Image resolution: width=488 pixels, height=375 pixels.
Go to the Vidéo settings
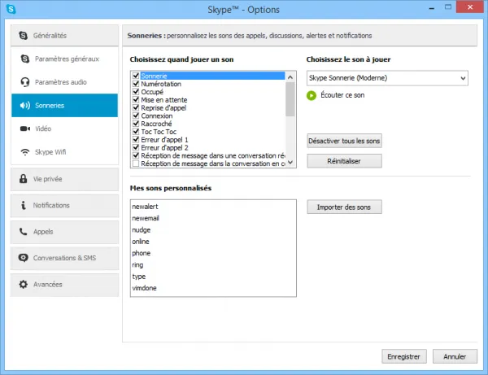point(65,129)
